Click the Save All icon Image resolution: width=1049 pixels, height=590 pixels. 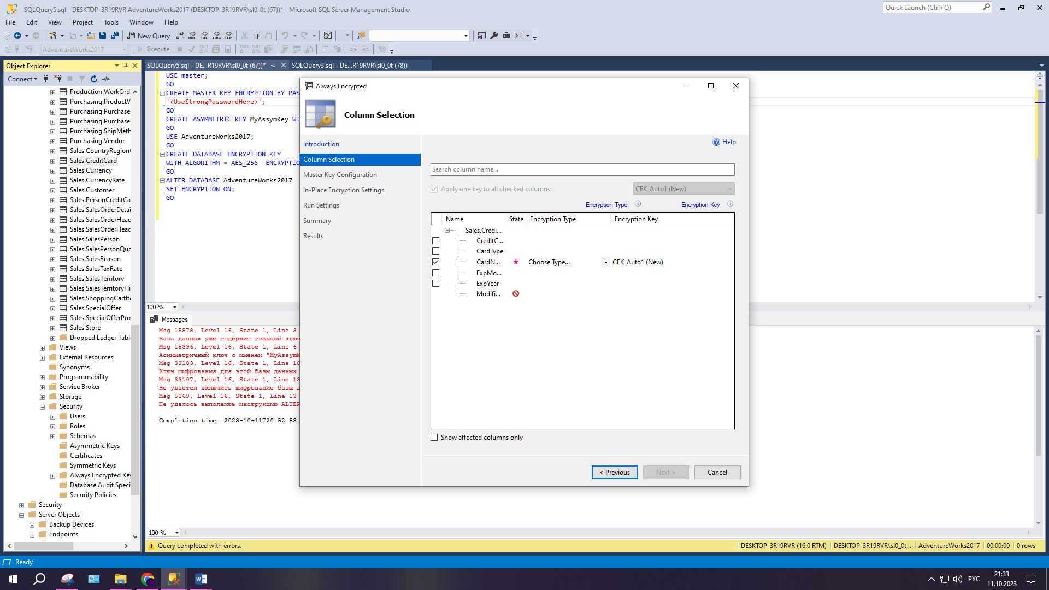115,36
